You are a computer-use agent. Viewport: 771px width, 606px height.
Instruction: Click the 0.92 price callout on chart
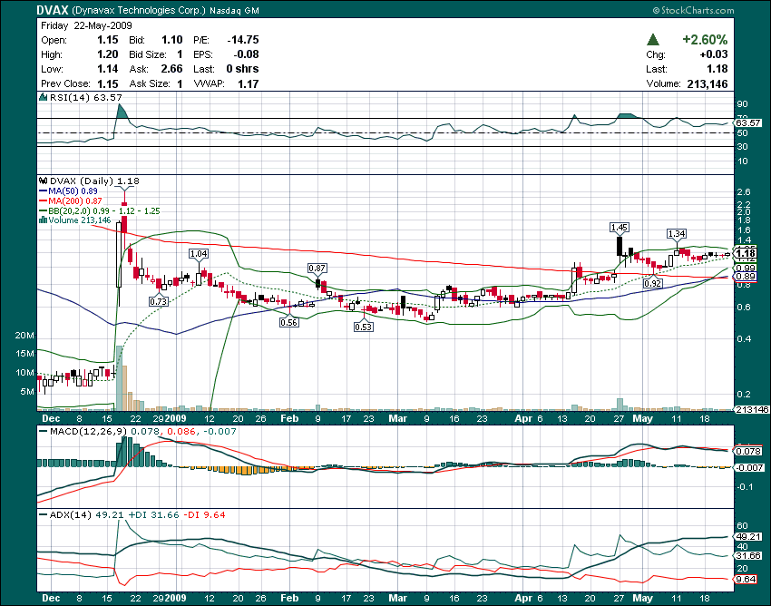[x=652, y=283]
